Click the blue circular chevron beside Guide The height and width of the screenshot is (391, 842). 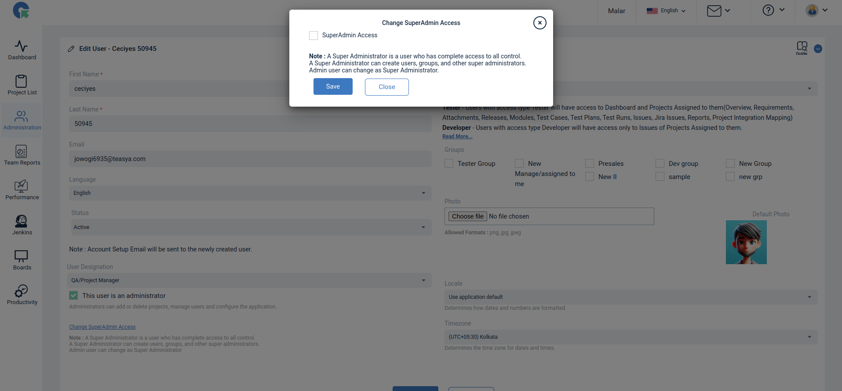point(818,49)
